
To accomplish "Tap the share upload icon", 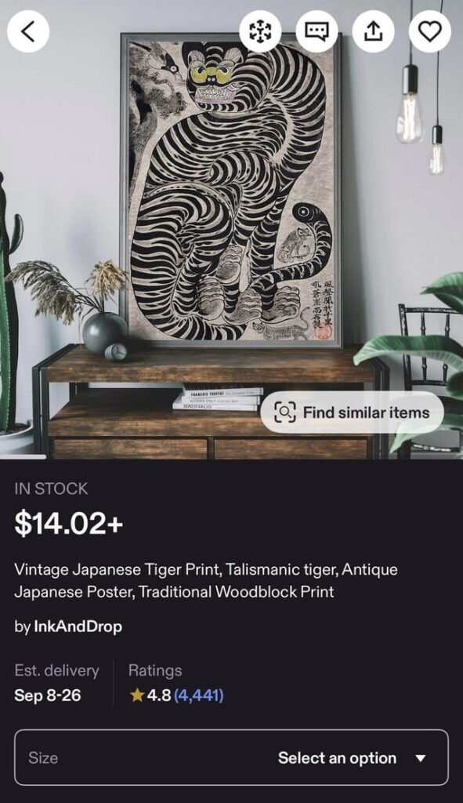I will point(374,31).
